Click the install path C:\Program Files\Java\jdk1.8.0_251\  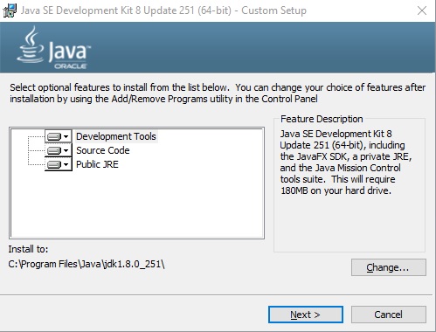pos(87,264)
